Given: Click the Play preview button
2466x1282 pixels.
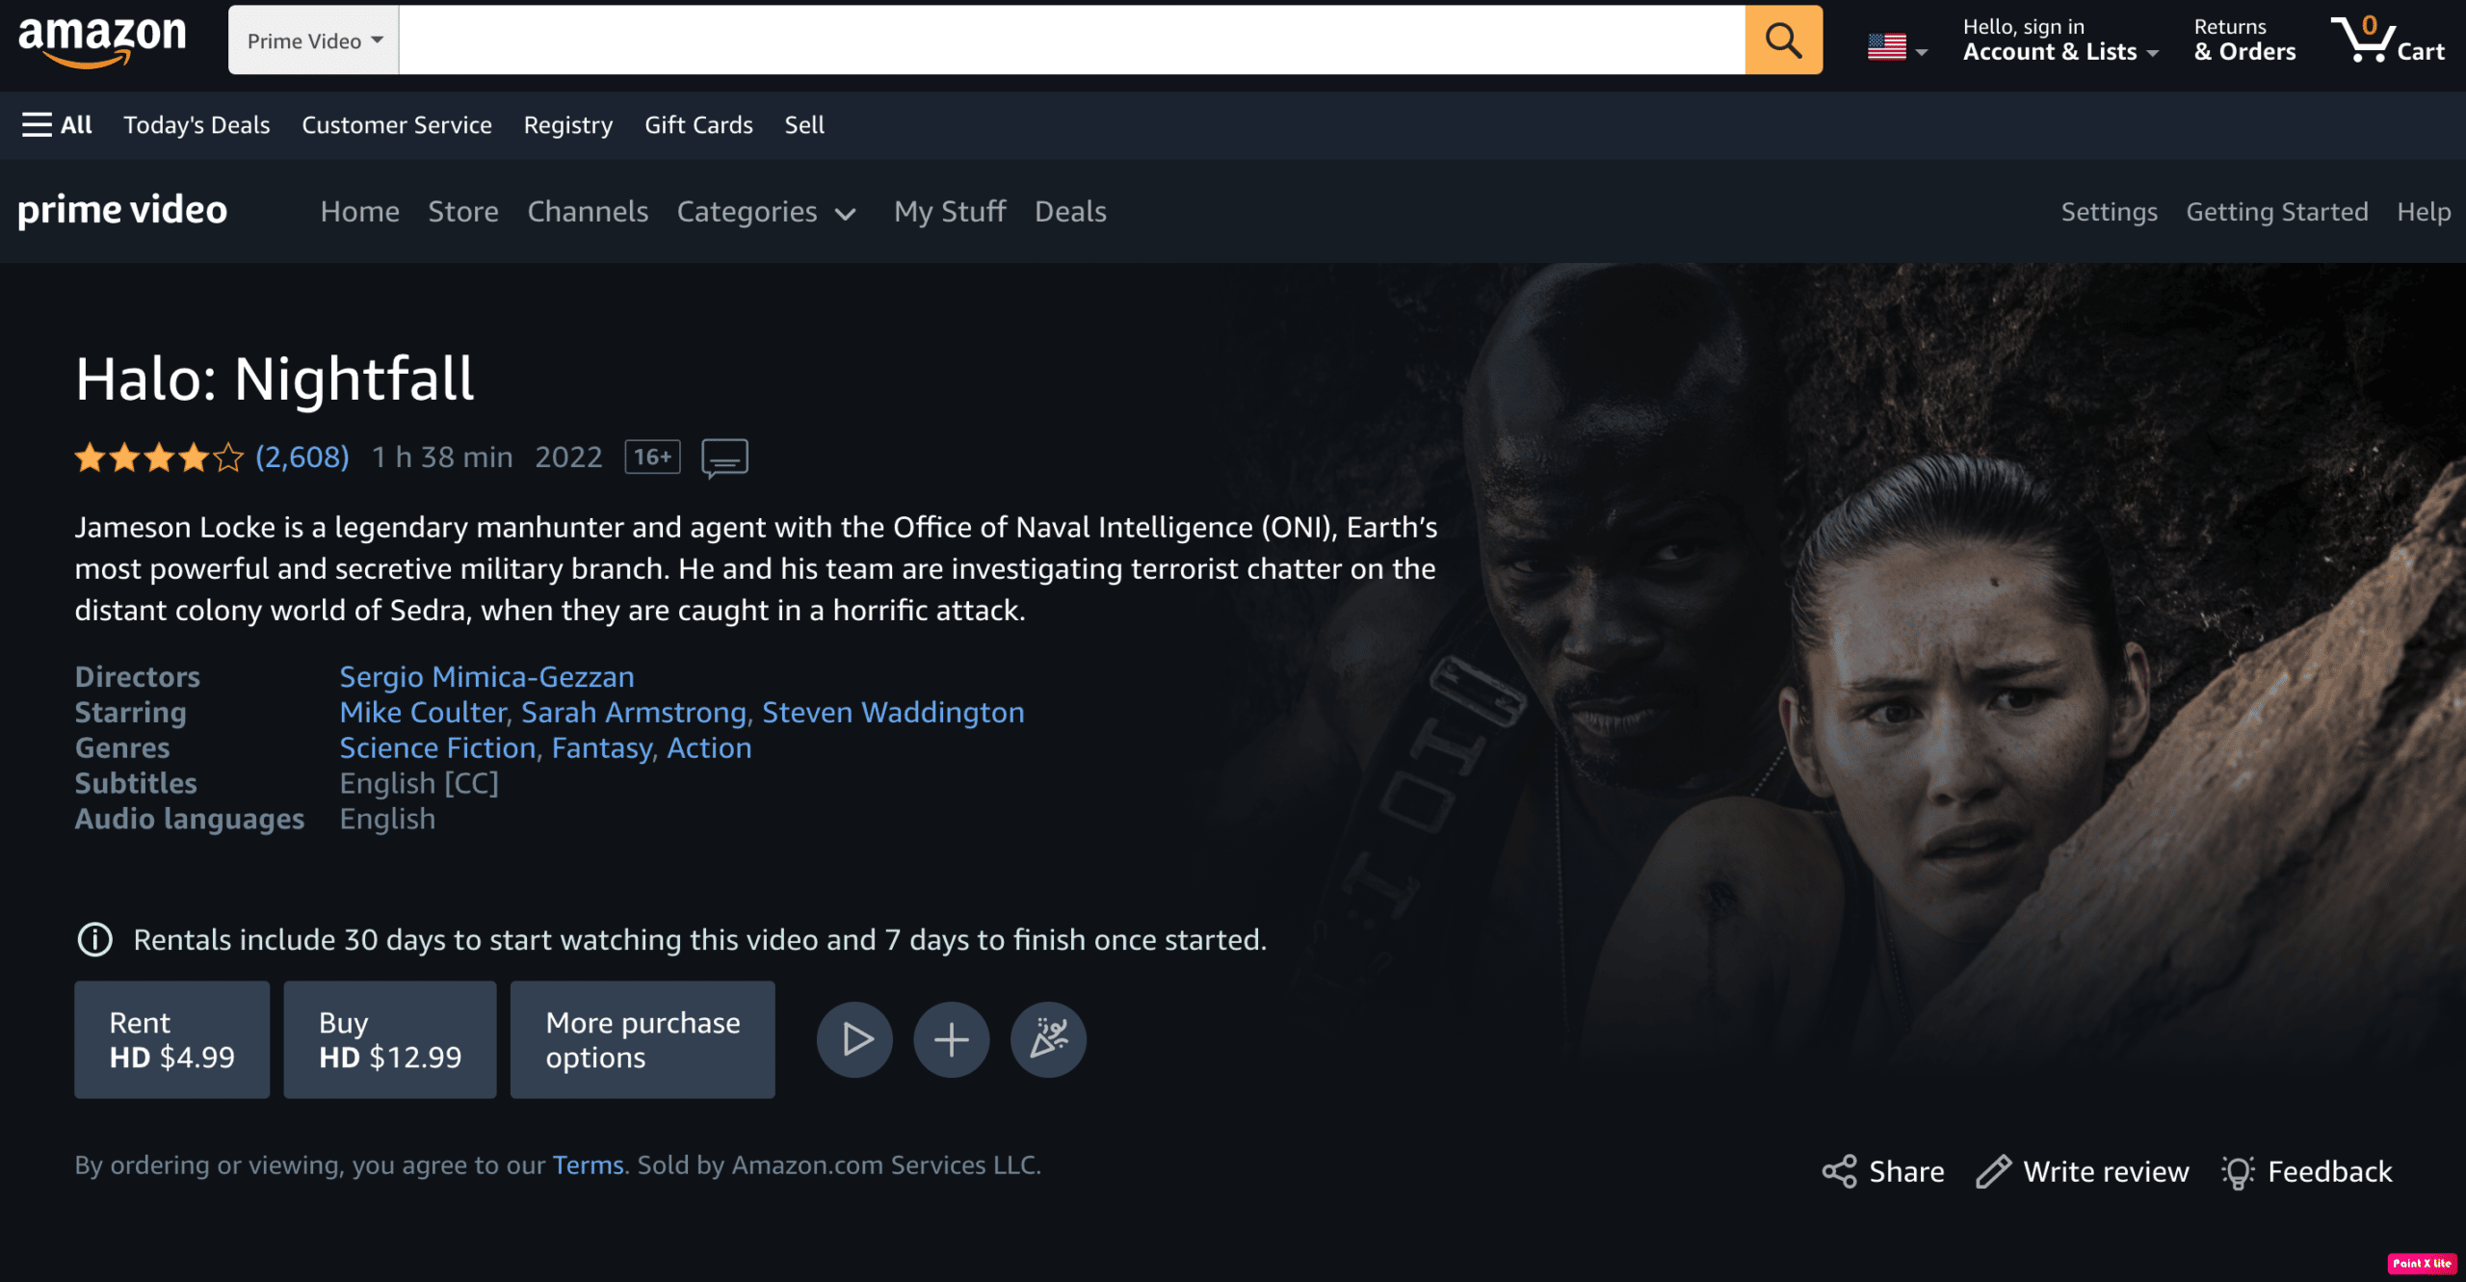Looking at the screenshot, I should coord(854,1037).
